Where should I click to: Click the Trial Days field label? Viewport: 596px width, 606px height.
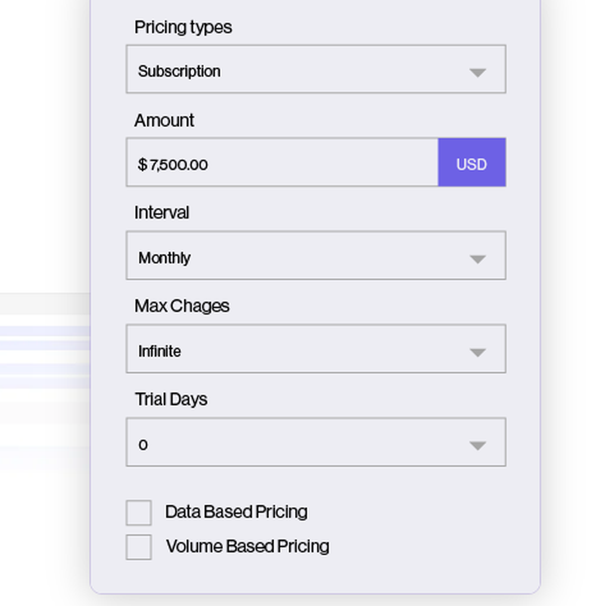[x=171, y=399]
